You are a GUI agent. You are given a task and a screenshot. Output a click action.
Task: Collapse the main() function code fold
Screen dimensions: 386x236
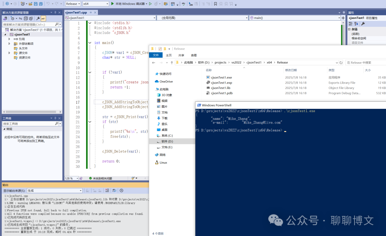[x=90, y=42]
